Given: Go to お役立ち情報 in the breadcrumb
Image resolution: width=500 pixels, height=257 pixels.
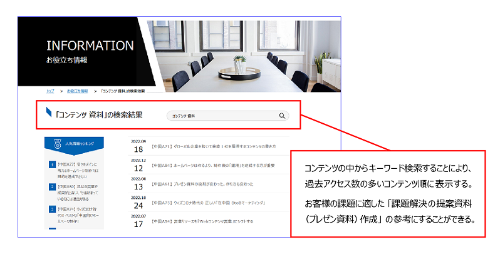Looking at the screenshot, I should (x=77, y=91).
